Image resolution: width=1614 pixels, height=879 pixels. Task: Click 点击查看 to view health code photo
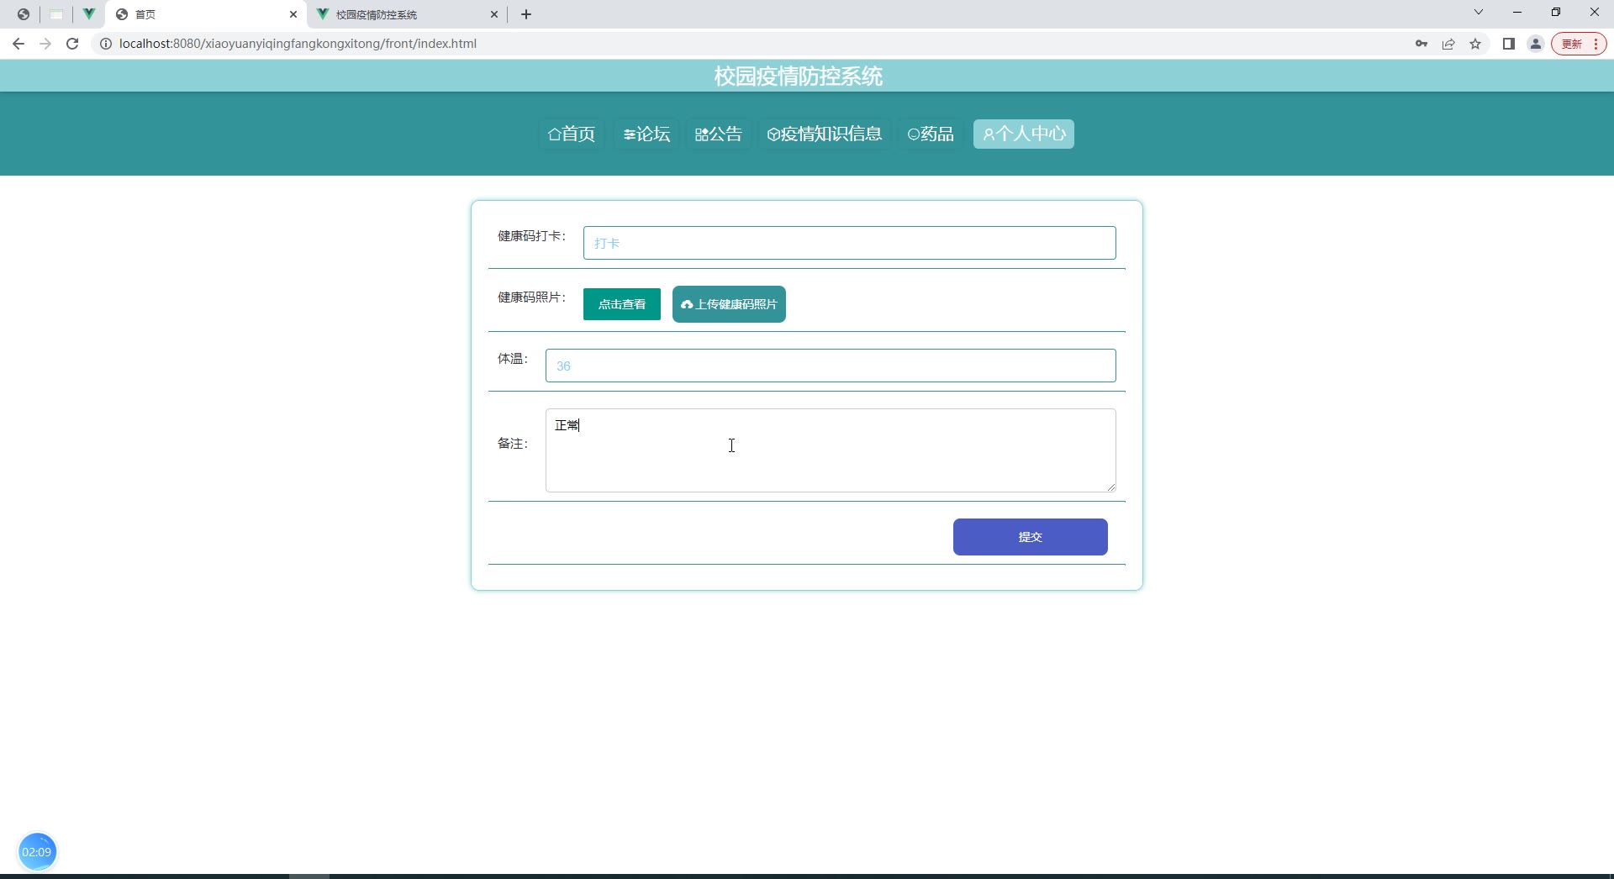pyautogui.click(x=622, y=304)
